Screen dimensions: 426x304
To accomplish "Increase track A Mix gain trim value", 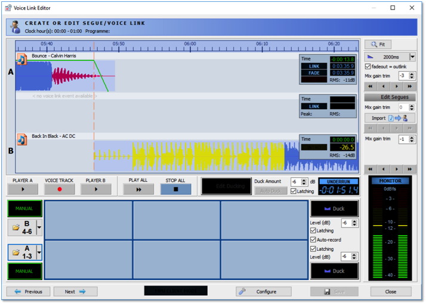I will [x=412, y=74].
